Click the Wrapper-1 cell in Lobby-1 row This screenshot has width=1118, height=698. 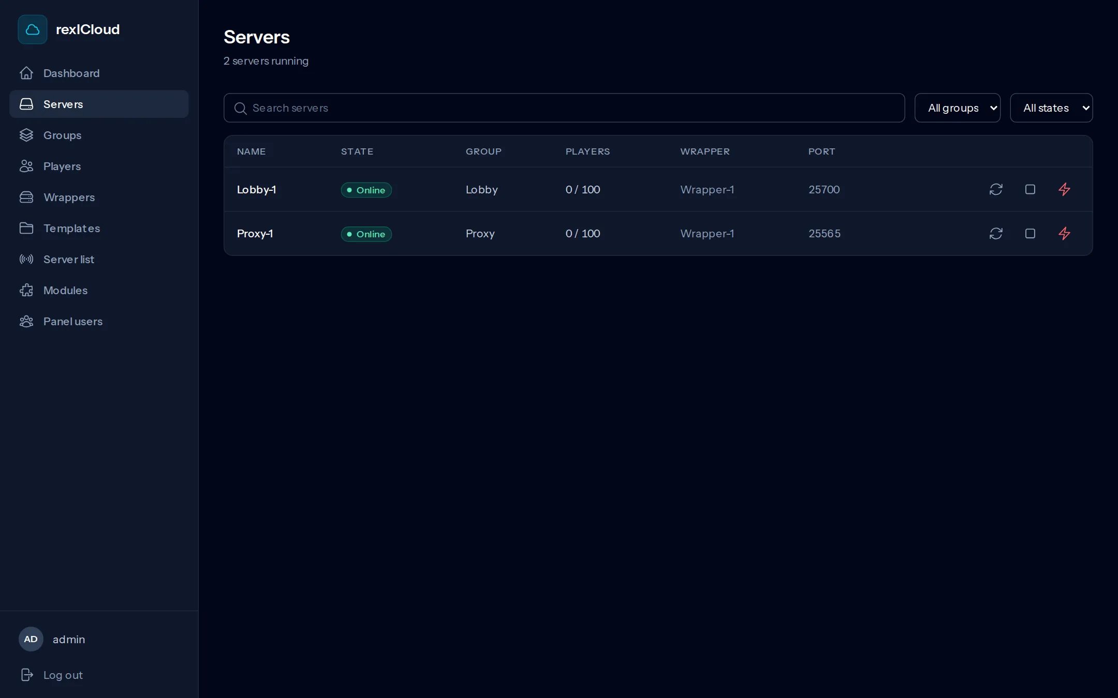click(x=707, y=189)
